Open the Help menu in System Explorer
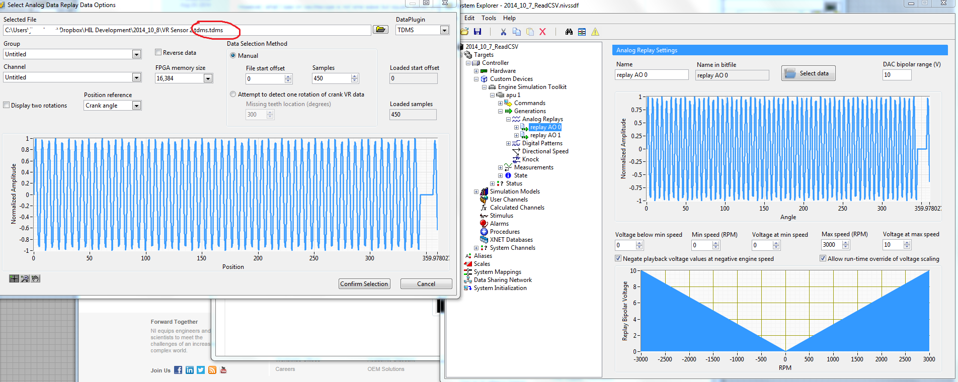The image size is (958, 382). (x=509, y=18)
